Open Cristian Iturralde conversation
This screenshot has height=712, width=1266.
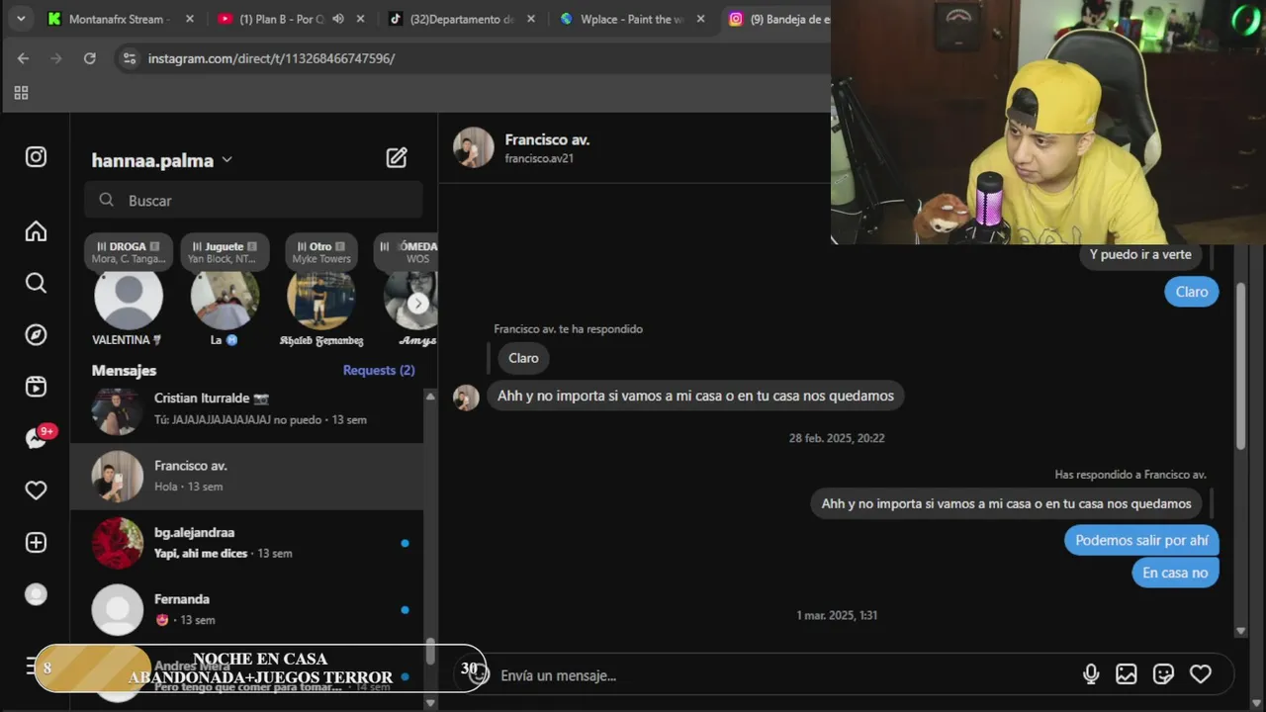pos(247,409)
